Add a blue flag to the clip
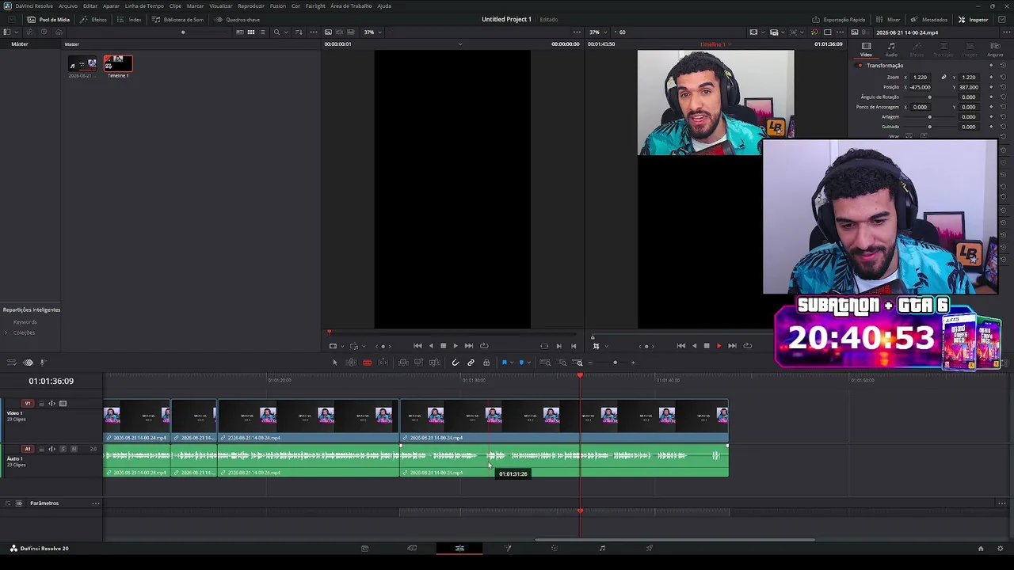 click(504, 363)
